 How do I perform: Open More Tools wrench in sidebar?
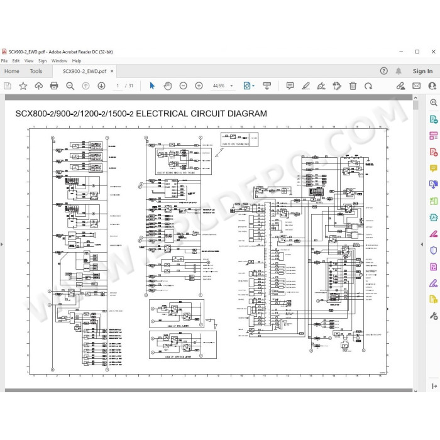click(x=434, y=316)
